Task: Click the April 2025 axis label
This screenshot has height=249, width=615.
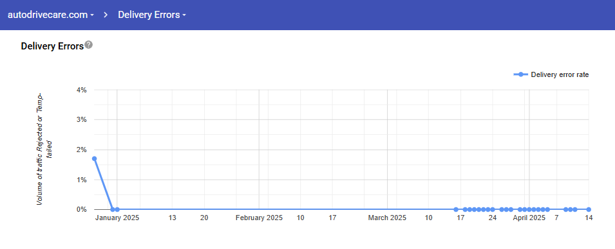Action: [x=529, y=218]
